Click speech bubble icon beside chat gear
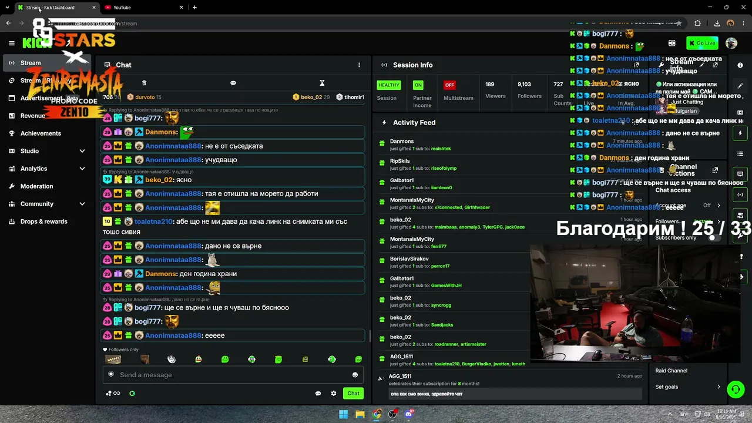The image size is (752, 423). 318,394
